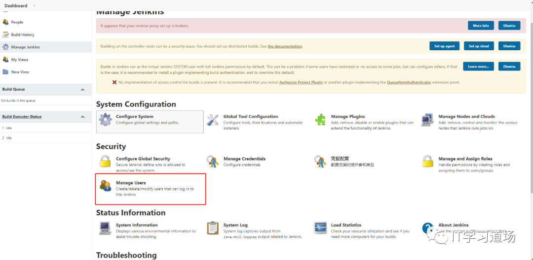Dismiss the build authentication warning
This screenshot has width=533, height=260.
[509, 66]
